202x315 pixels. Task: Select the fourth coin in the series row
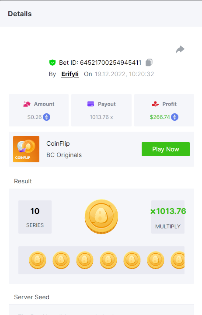(108, 260)
